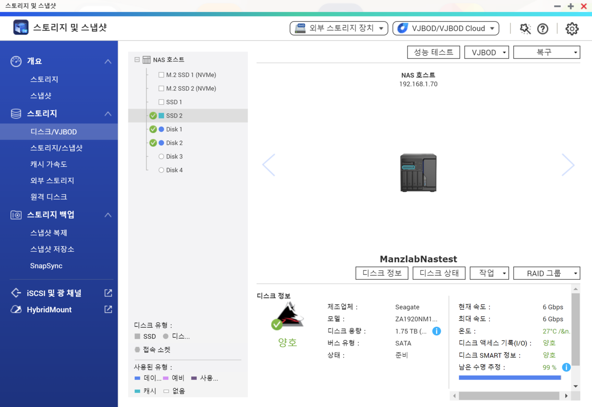Open the VJBOD/VJBOD Cloud dropdown
This screenshot has height=407, width=592.
pos(446,28)
